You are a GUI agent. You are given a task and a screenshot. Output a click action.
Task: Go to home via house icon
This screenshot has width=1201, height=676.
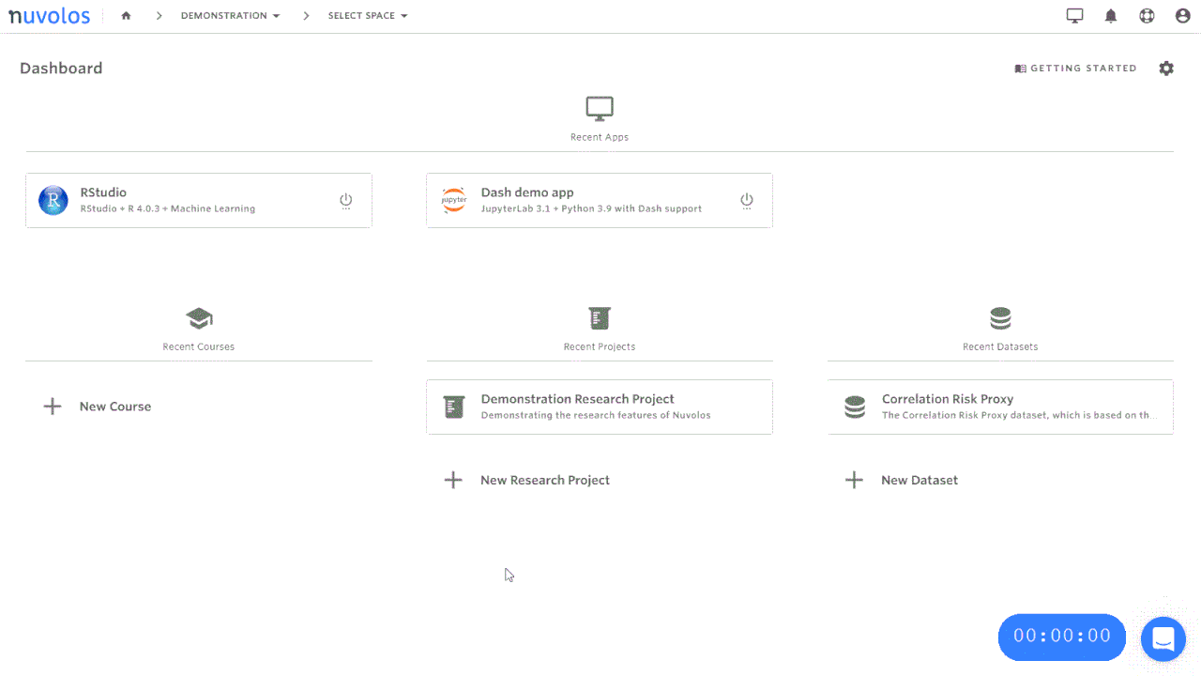tap(126, 16)
